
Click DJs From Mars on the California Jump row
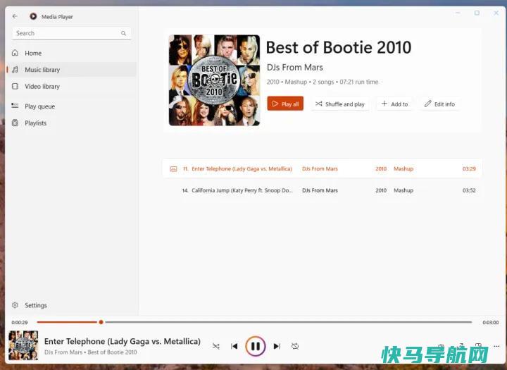point(320,190)
